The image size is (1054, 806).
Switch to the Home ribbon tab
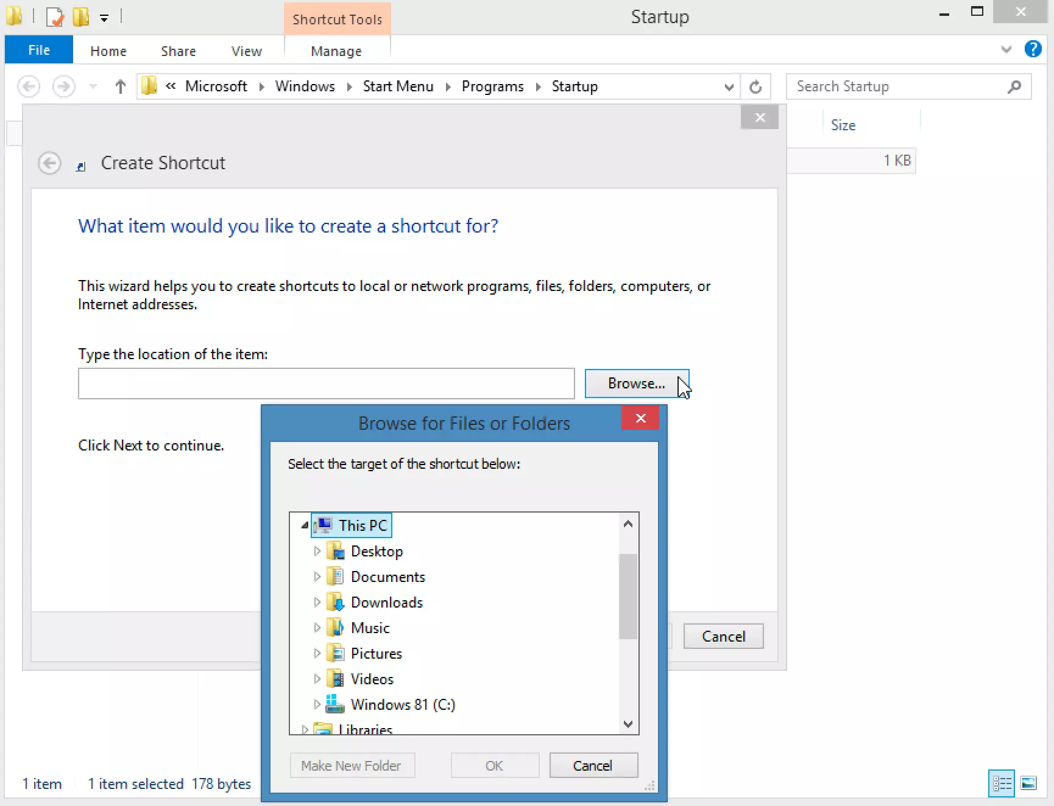(108, 51)
